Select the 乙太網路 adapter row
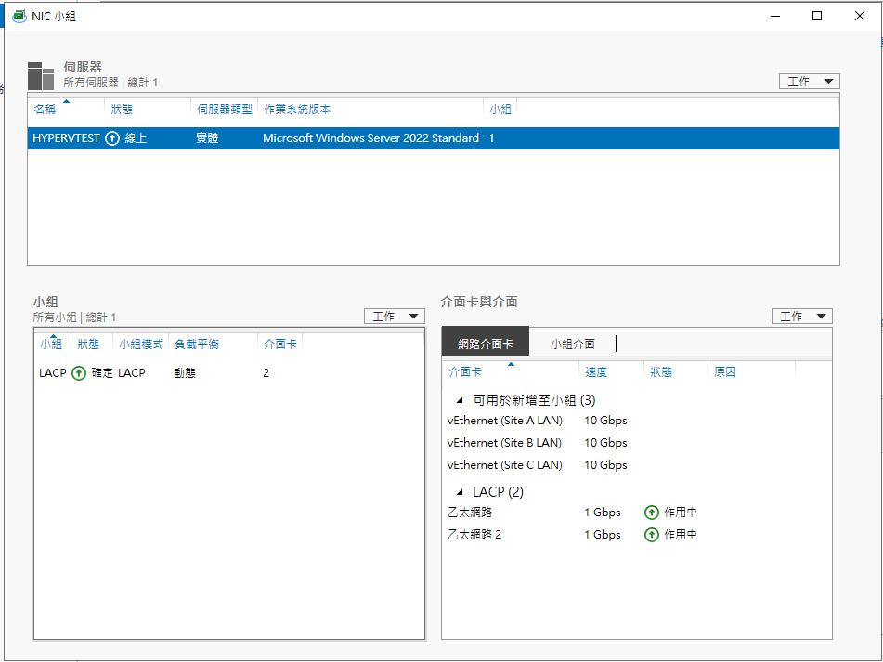The height and width of the screenshot is (662, 883). point(636,513)
